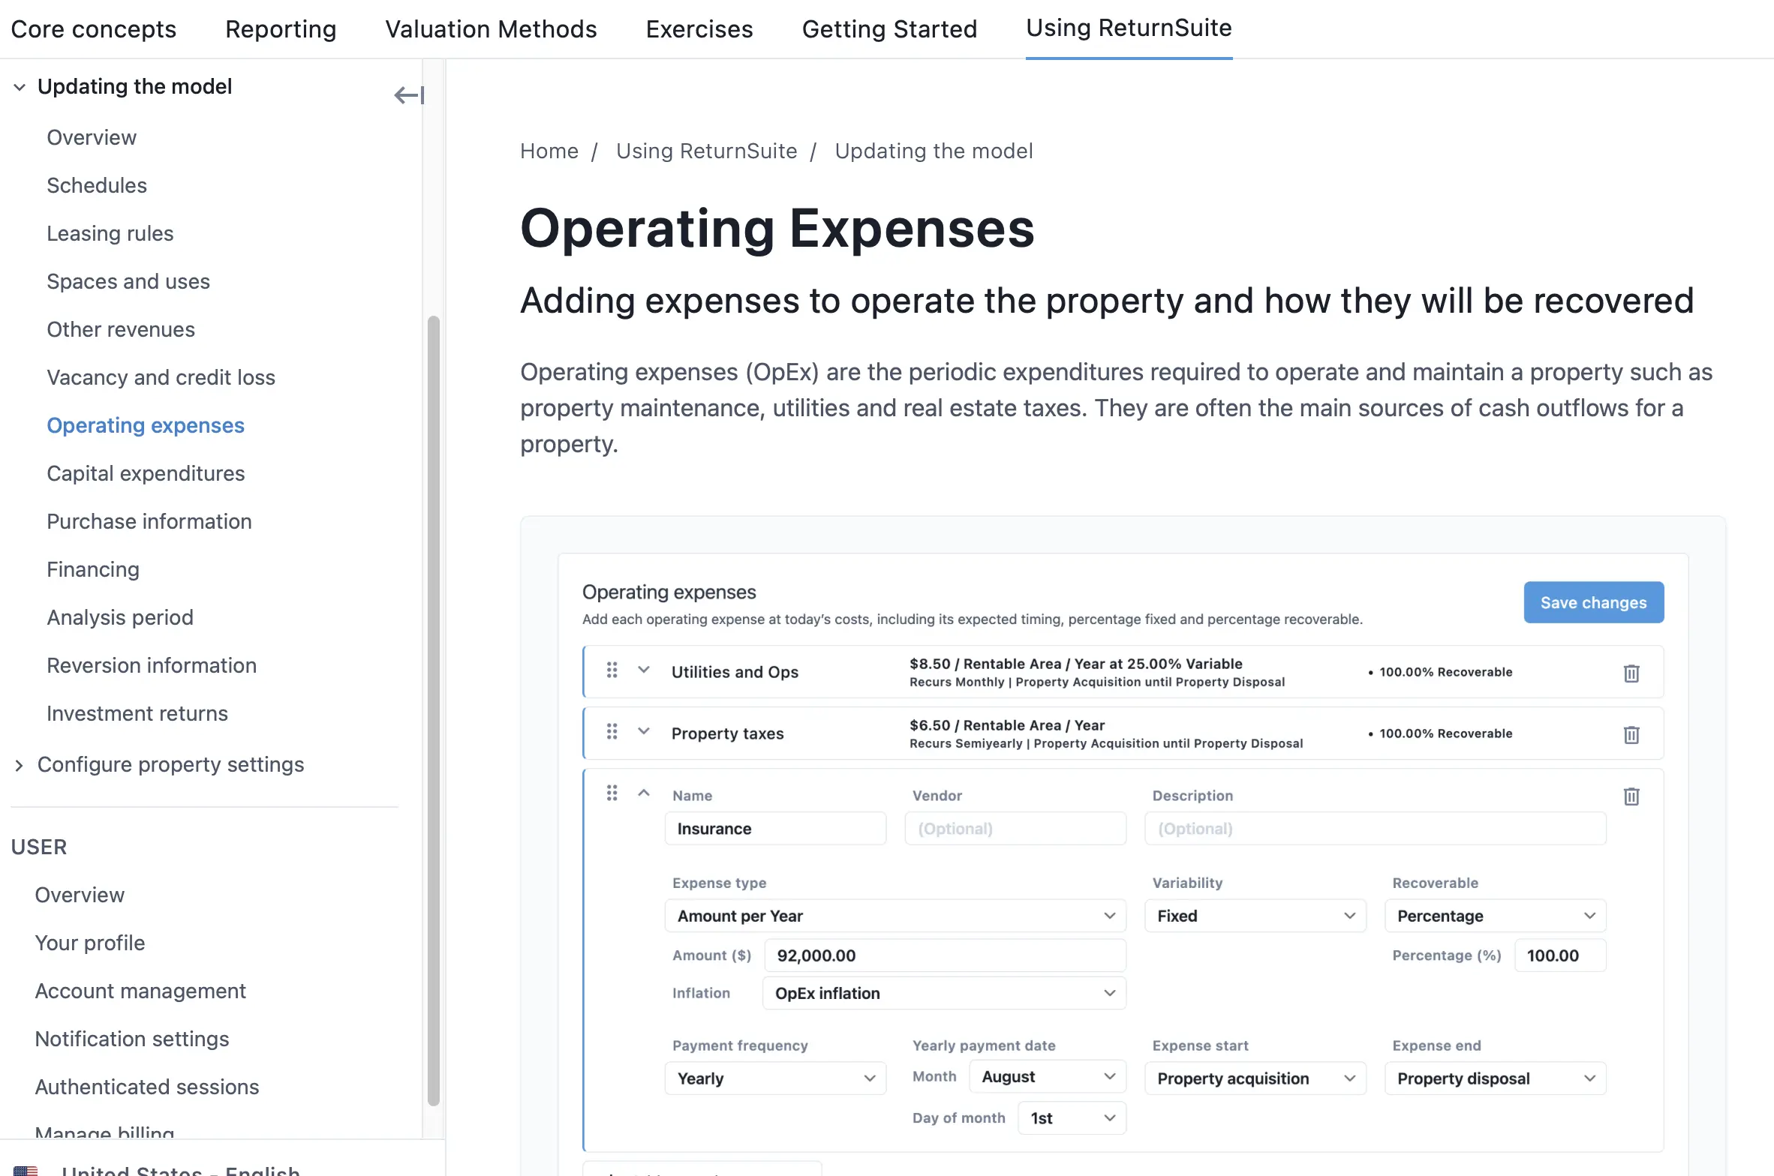Delete the Property taxes expense

click(x=1631, y=734)
